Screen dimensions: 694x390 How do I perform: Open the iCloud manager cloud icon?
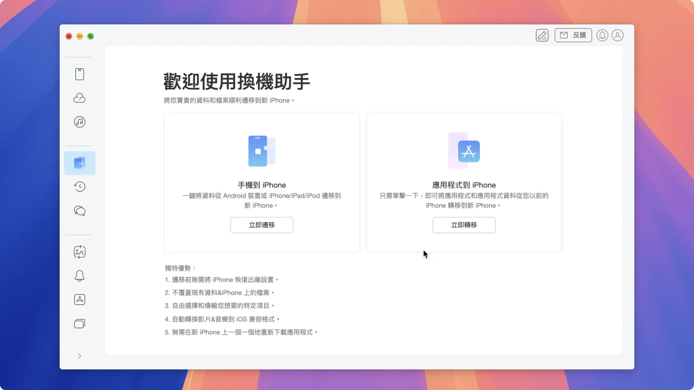(80, 98)
